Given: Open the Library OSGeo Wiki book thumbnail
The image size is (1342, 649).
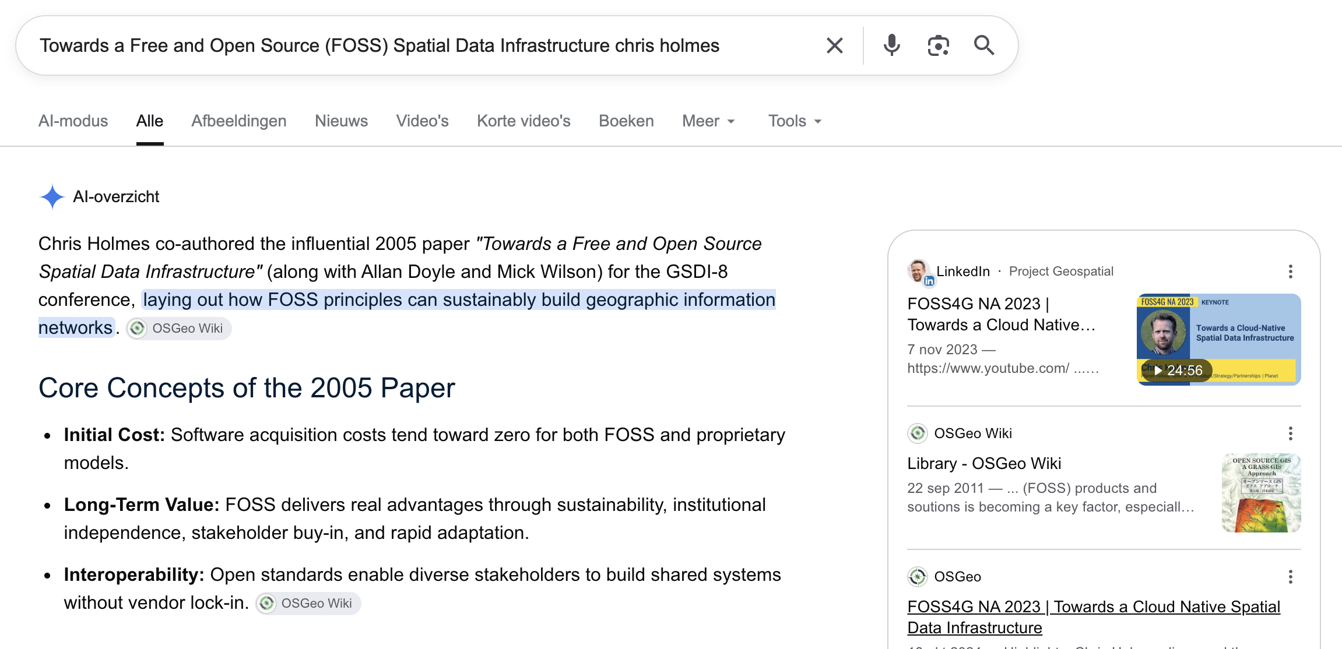Looking at the screenshot, I should tap(1261, 493).
